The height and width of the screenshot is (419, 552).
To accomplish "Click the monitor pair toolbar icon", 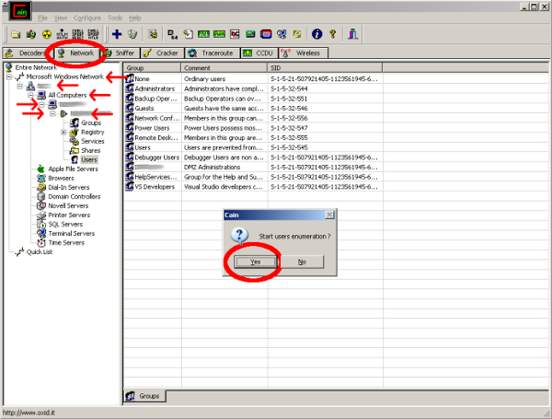I will pos(282,34).
